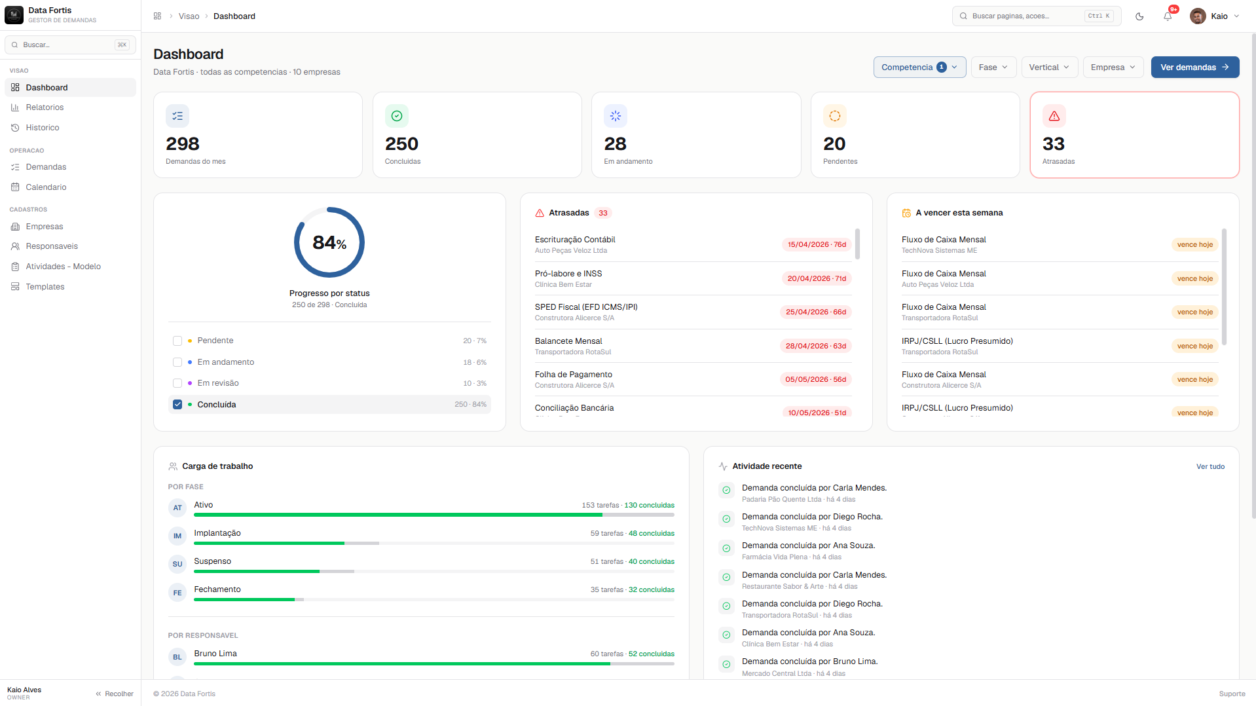Click the Demandas do mes checklist icon
Image resolution: width=1256 pixels, height=706 pixels.
(x=177, y=116)
